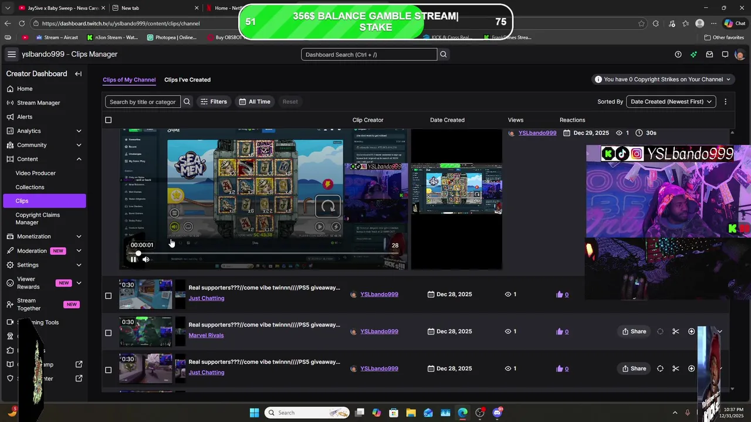Screen dimensions: 751x422
Task: Mute the clip preview volume
Action: click(146, 259)
